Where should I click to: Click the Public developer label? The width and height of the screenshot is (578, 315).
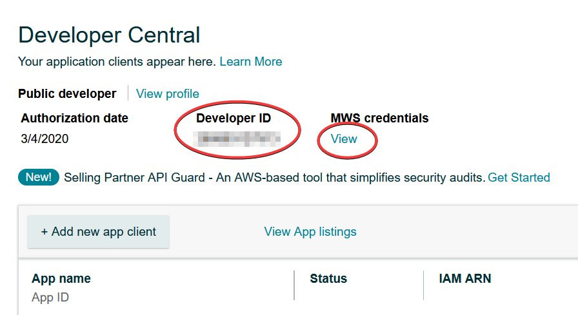tap(67, 94)
